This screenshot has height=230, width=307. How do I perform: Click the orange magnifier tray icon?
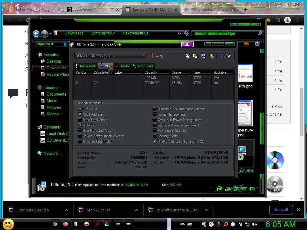click(x=225, y=224)
